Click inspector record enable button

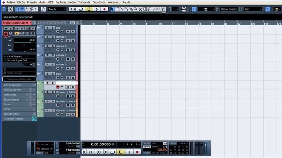pos(6,34)
